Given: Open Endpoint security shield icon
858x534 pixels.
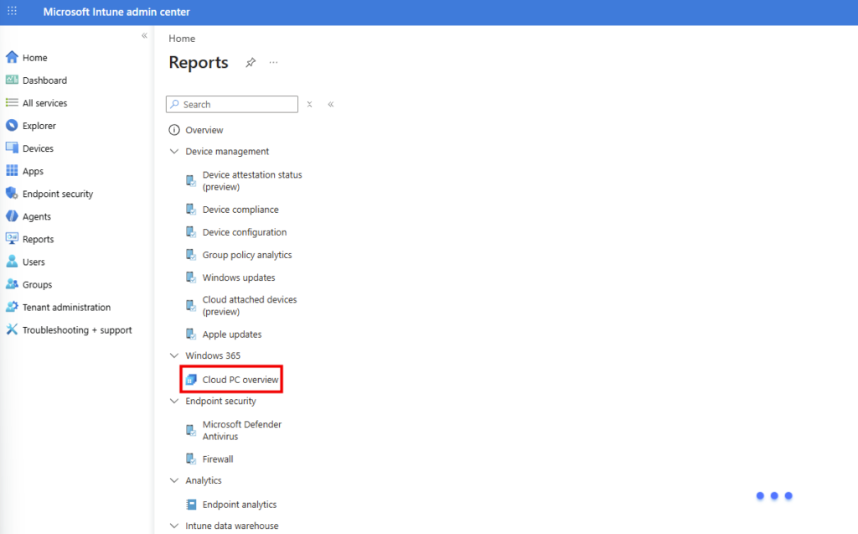Looking at the screenshot, I should tap(12, 194).
